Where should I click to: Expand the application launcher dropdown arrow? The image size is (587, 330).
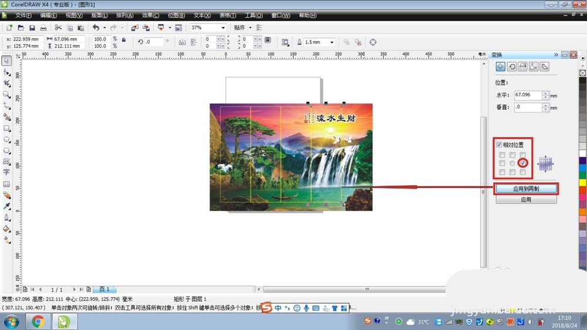tap(170, 28)
